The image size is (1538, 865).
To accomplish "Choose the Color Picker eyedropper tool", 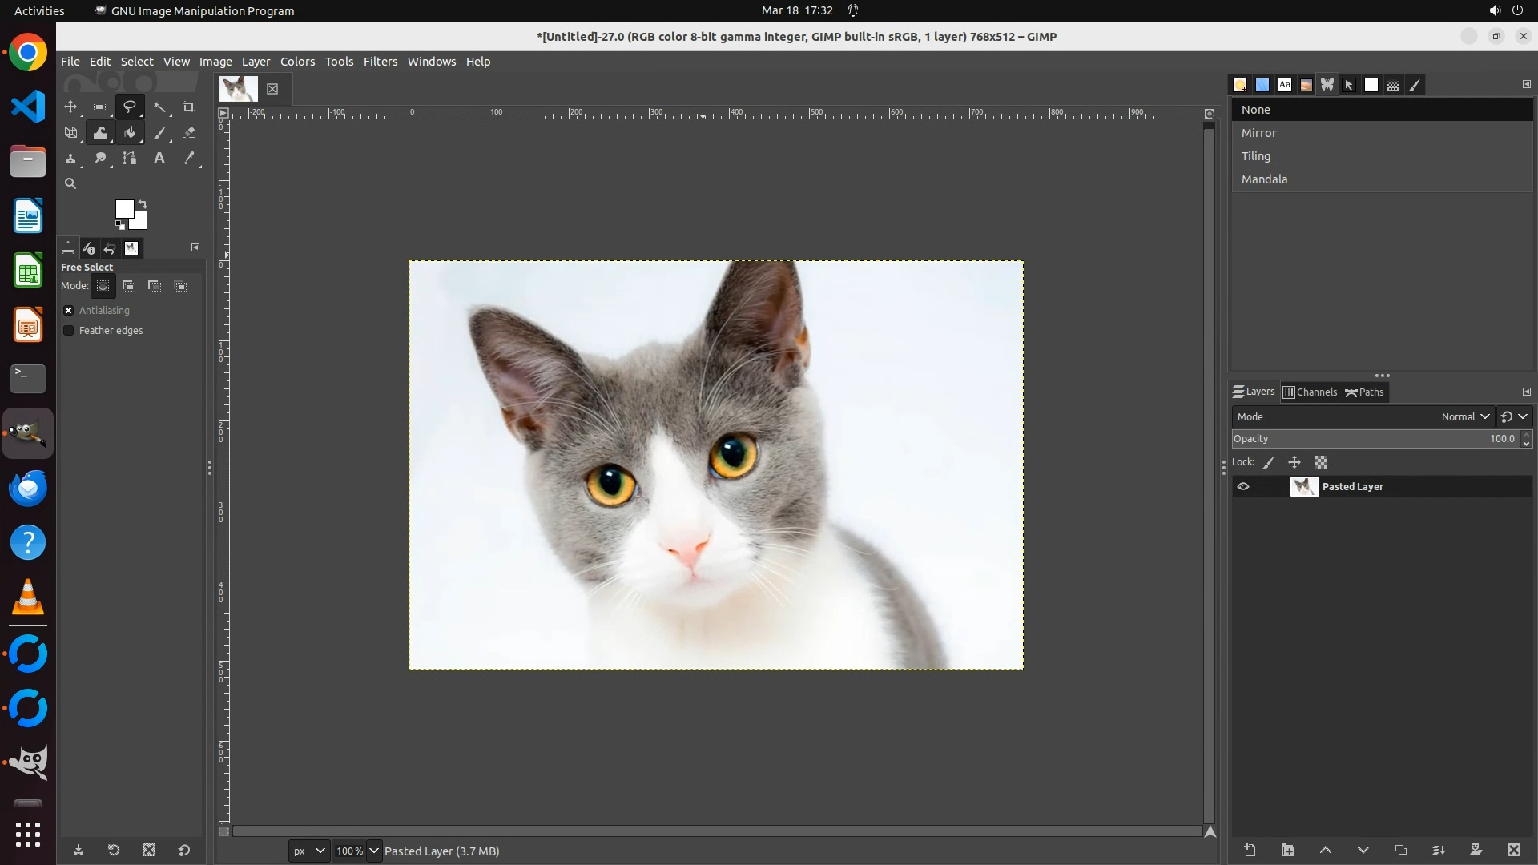I will coord(189,159).
